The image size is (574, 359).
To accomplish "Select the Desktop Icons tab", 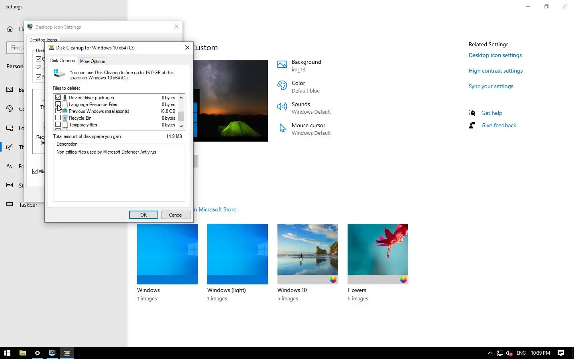I will (x=43, y=40).
